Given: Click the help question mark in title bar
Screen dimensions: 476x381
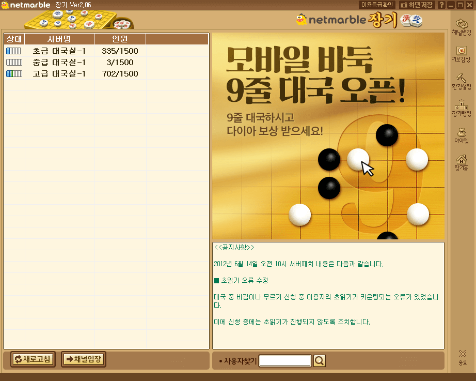Looking at the screenshot, I should [x=442, y=5].
